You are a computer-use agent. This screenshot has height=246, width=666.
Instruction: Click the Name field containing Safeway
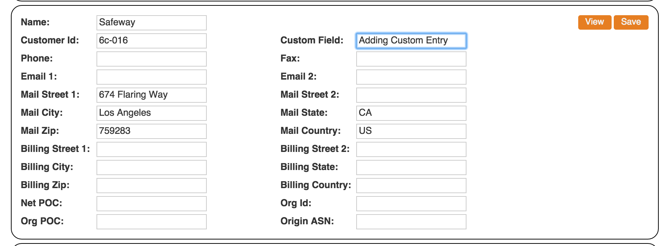pos(151,22)
